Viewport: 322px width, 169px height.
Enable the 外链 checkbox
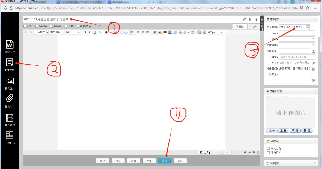(66, 26)
